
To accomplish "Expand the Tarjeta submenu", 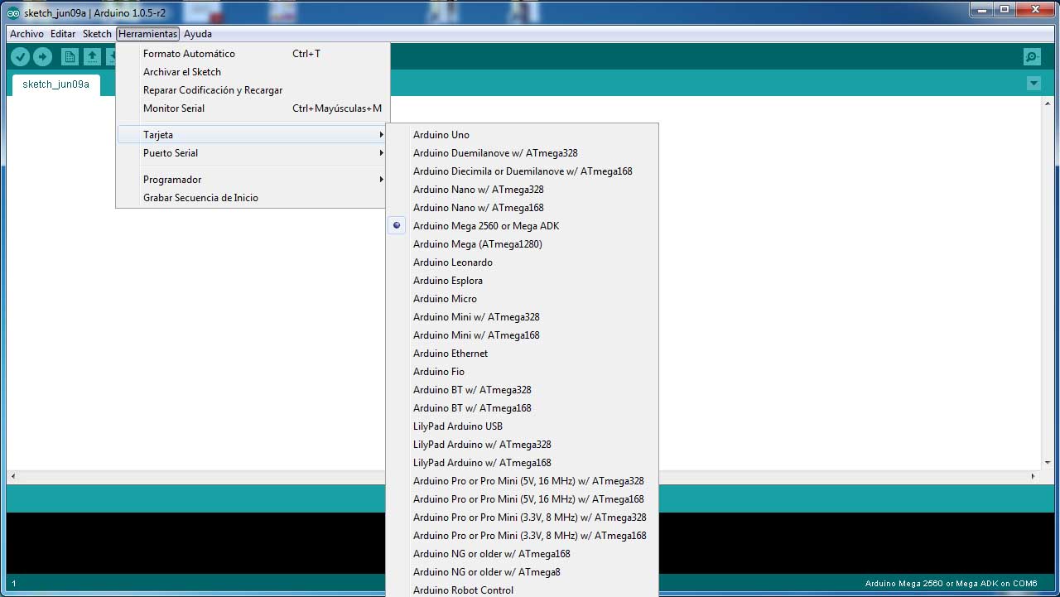I will click(x=252, y=134).
